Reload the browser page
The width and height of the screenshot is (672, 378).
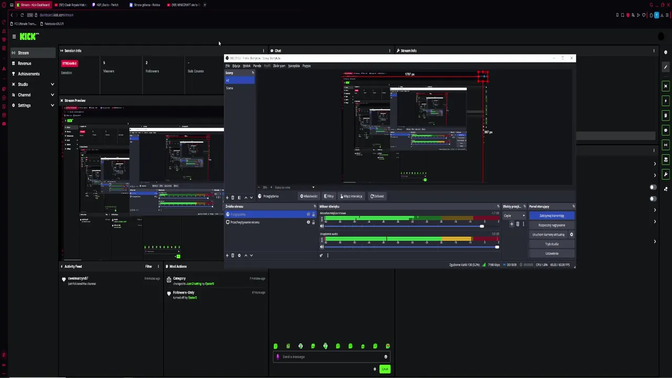tap(22, 15)
